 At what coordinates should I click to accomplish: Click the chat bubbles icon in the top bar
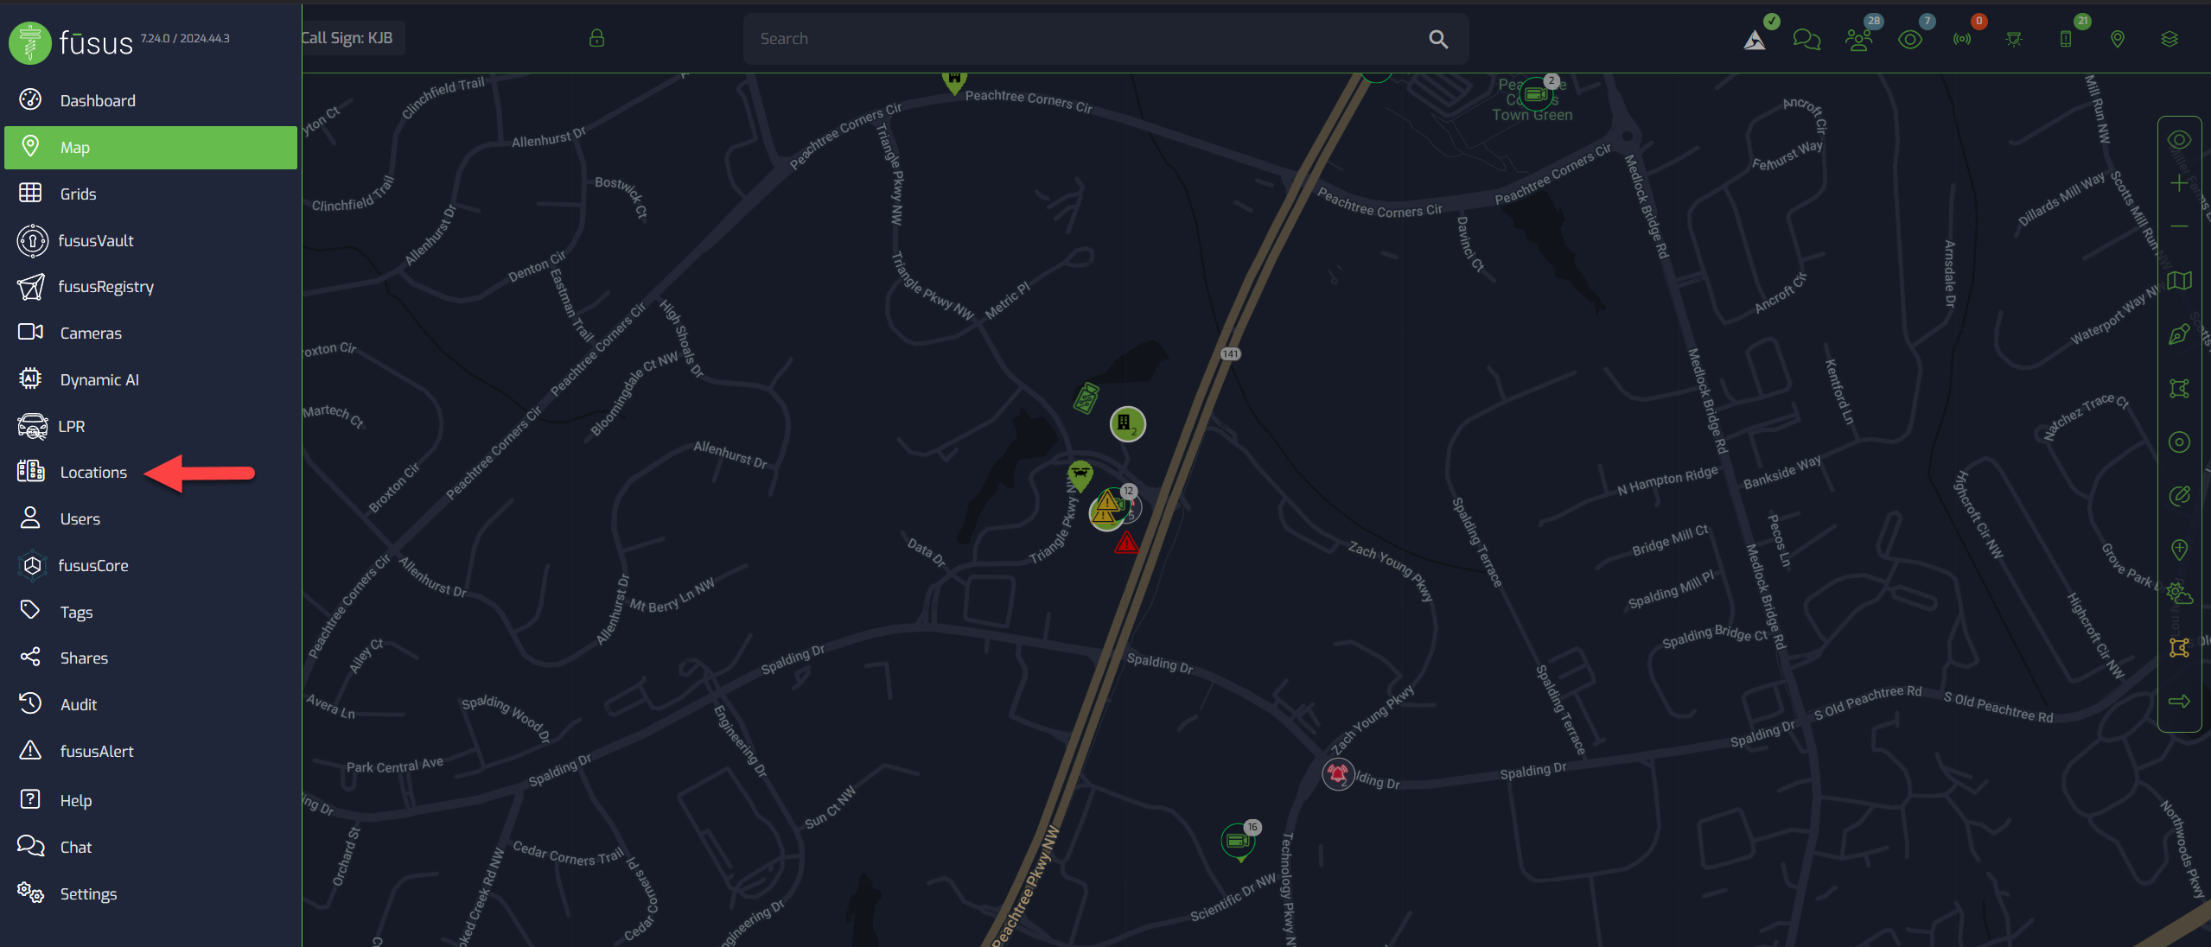coord(1806,39)
